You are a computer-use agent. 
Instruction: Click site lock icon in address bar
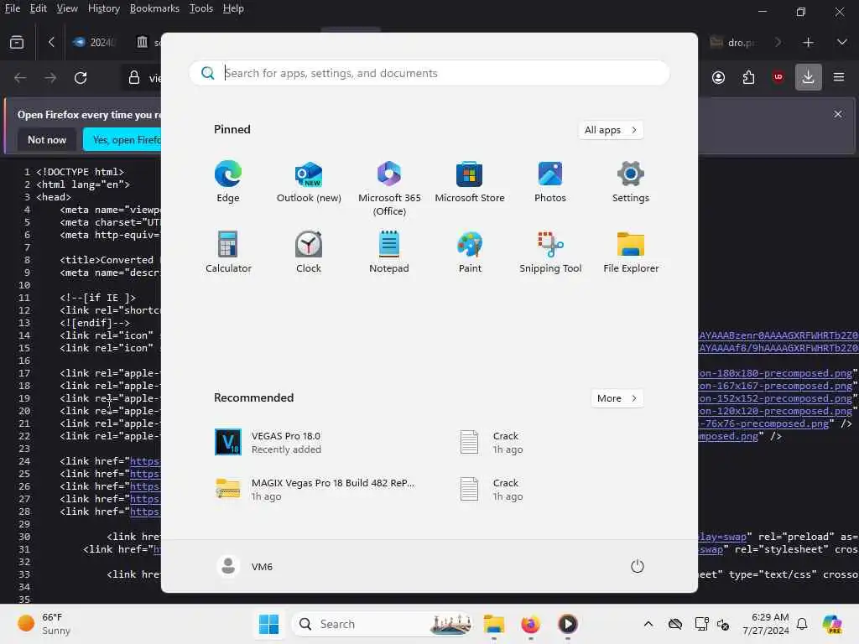pyautogui.click(x=134, y=78)
